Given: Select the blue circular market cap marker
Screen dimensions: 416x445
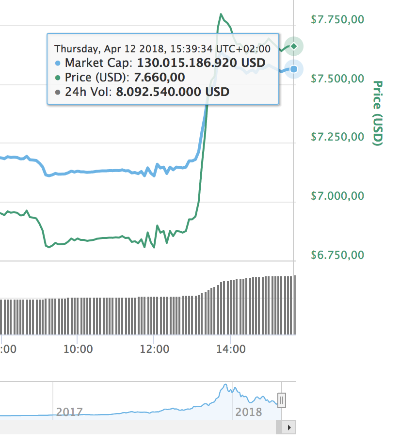Looking at the screenshot, I should 294,69.
